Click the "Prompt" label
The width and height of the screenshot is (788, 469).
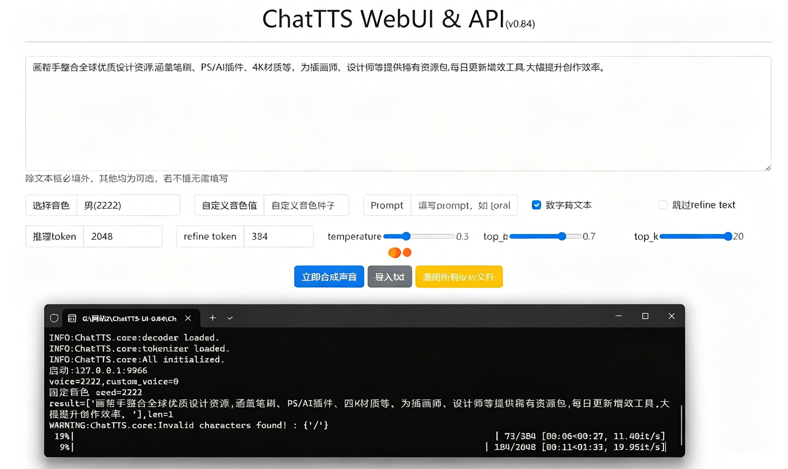[387, 205]
